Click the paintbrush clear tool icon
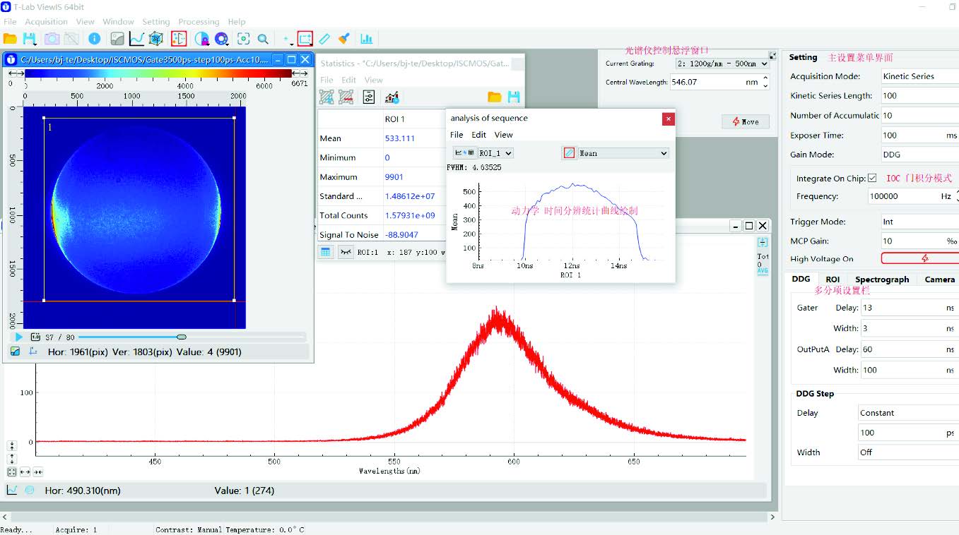Image resolution: width=959 pixels, height=535 pixels. pos(343,39)
